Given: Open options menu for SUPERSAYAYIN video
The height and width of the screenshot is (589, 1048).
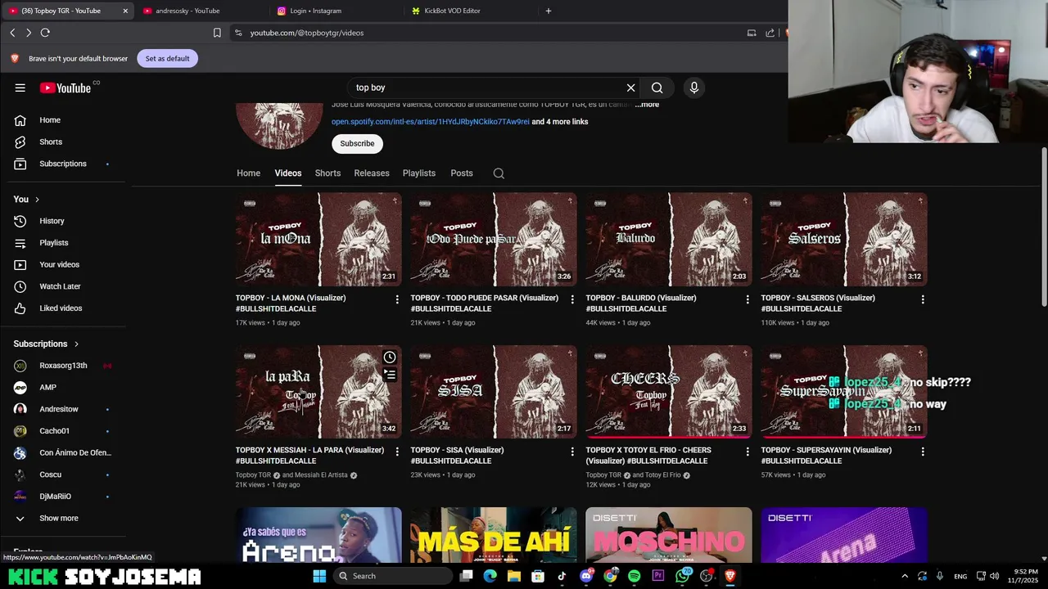Looking at the screenshot, I should click(923, 452).
